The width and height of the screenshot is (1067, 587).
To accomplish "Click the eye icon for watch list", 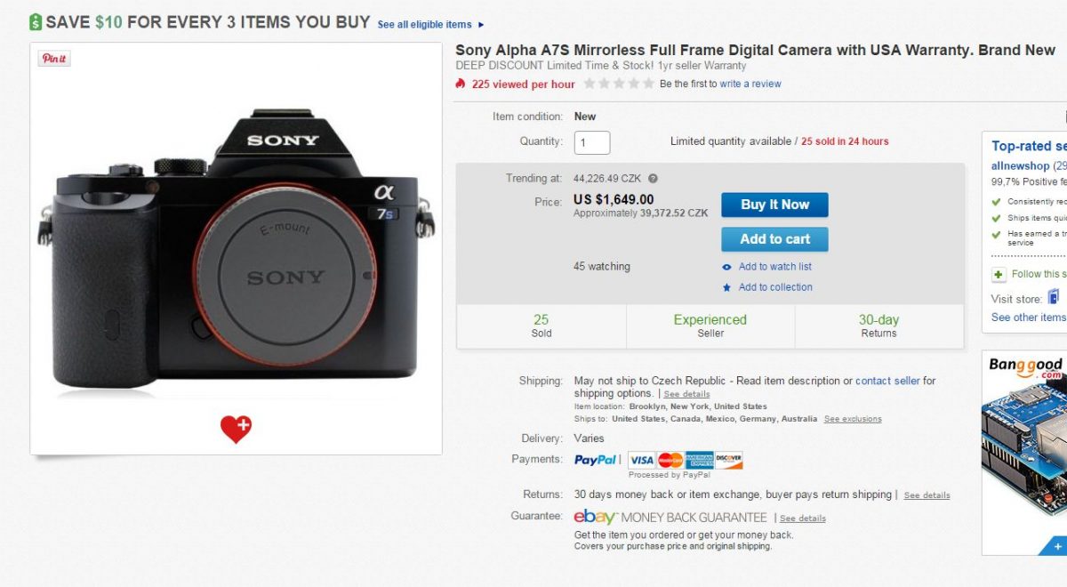I will (726, 267).
